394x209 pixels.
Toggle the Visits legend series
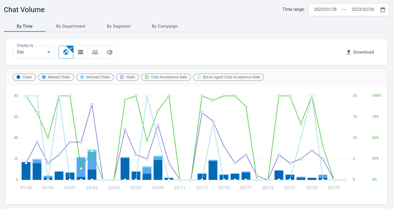[x=127, y=77]
